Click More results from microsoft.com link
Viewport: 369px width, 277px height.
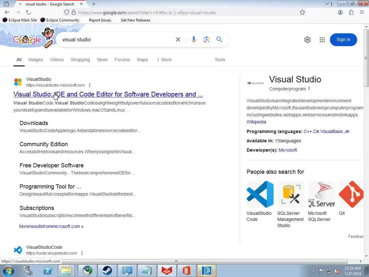pos(51,226)
